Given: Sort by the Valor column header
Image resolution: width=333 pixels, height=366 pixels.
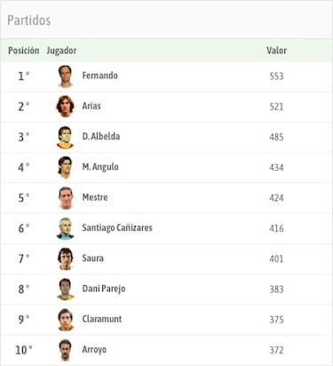Looking at the screenshot, I should coord(276,51).
